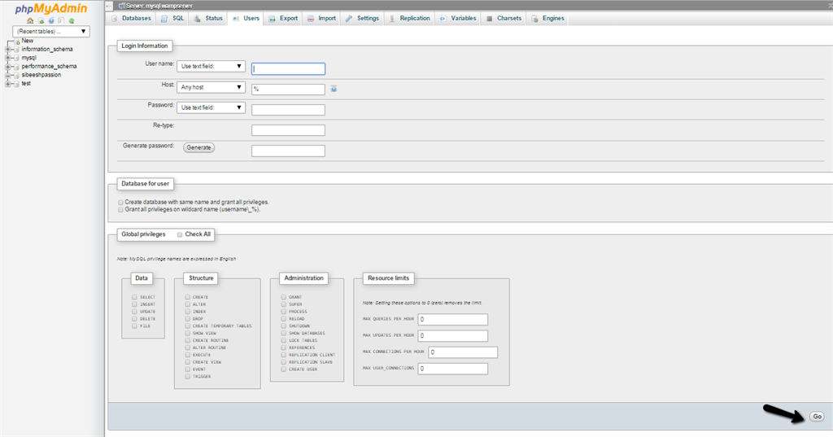Click the Host text field containing %
Viewport: 833px width, 437px height.
[x=289, y=90]
